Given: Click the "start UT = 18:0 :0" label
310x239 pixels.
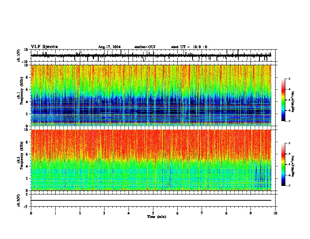Looking at the screenshot, I should (189, 47).
